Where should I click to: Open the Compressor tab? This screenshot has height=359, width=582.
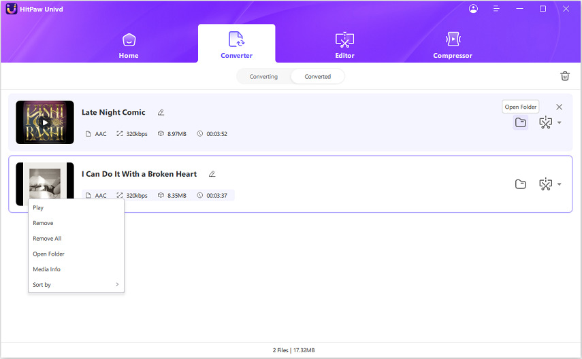click(453, 46)
